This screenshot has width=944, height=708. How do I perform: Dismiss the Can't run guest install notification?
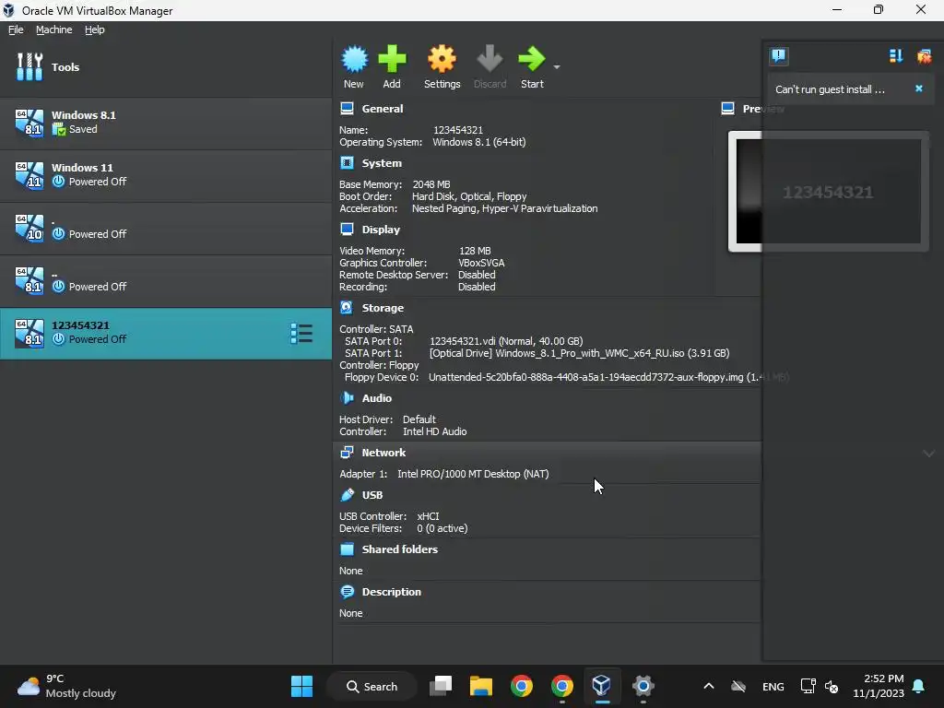pos(919,88)
